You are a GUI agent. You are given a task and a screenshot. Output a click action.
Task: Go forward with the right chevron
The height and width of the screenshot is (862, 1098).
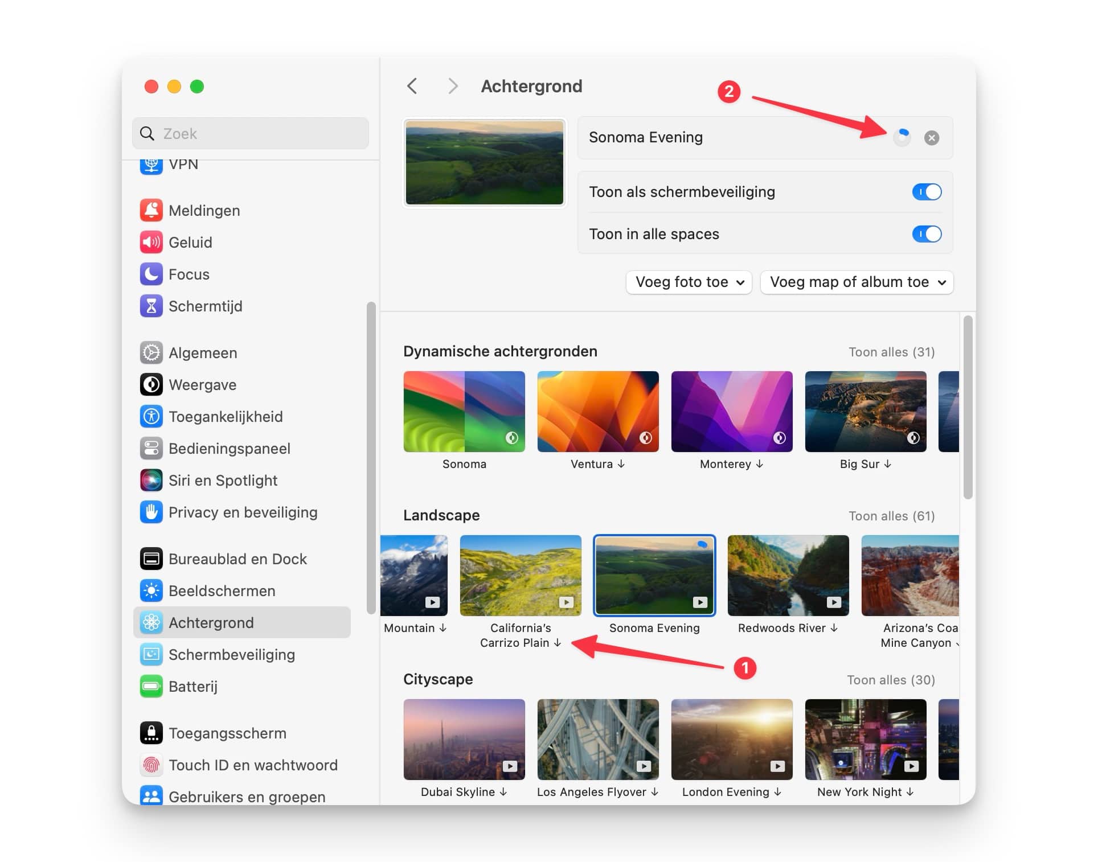coord(453,86)
